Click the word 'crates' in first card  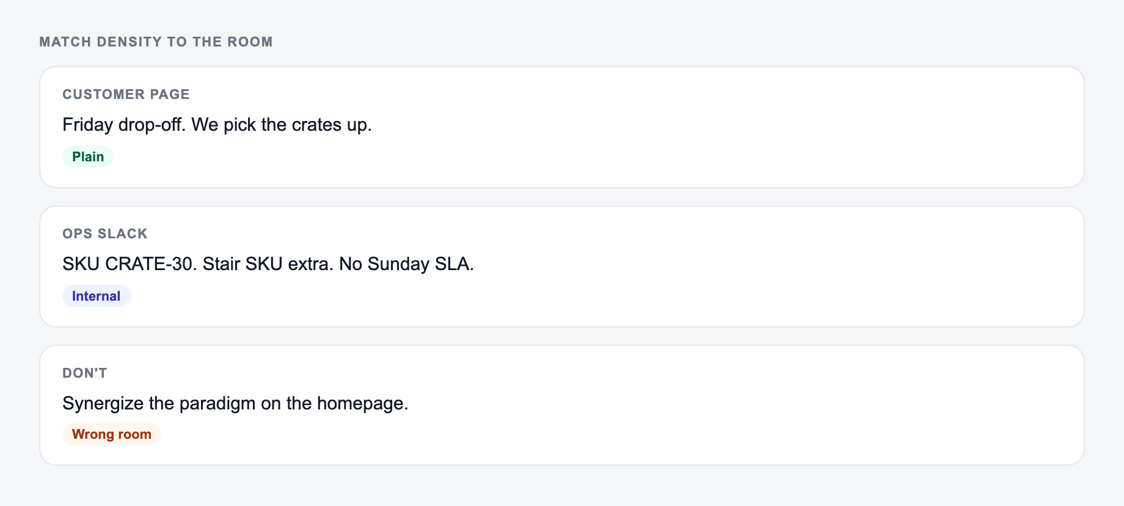(316, 125)
